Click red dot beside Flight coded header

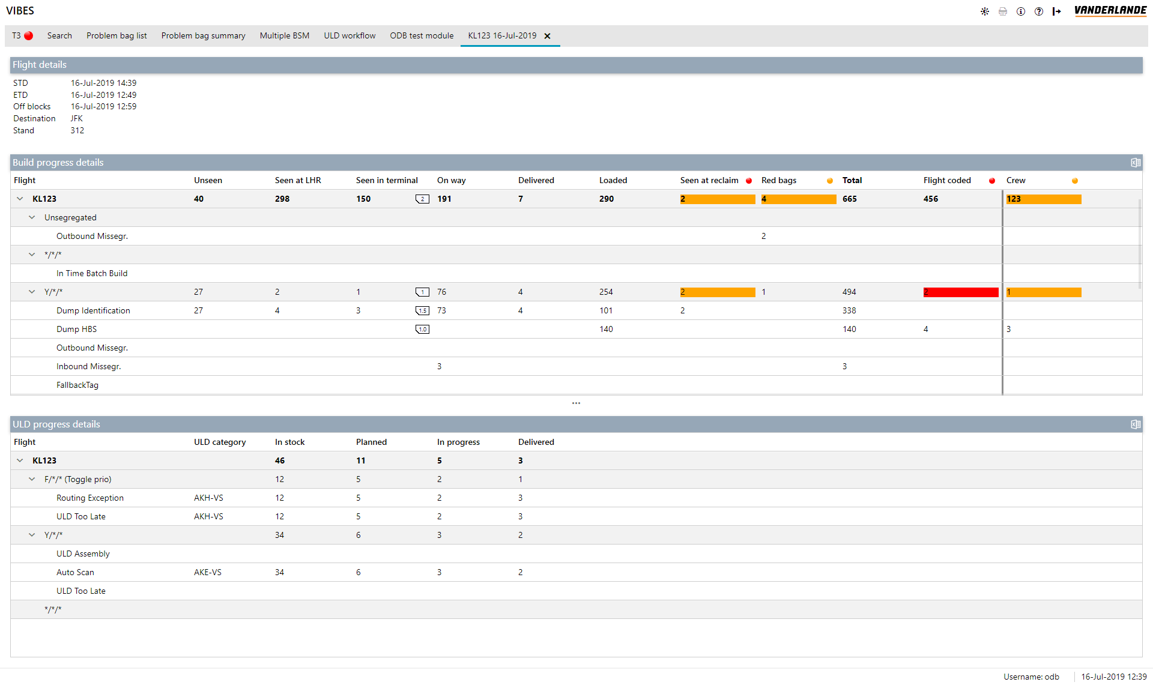tap(992, 181)
